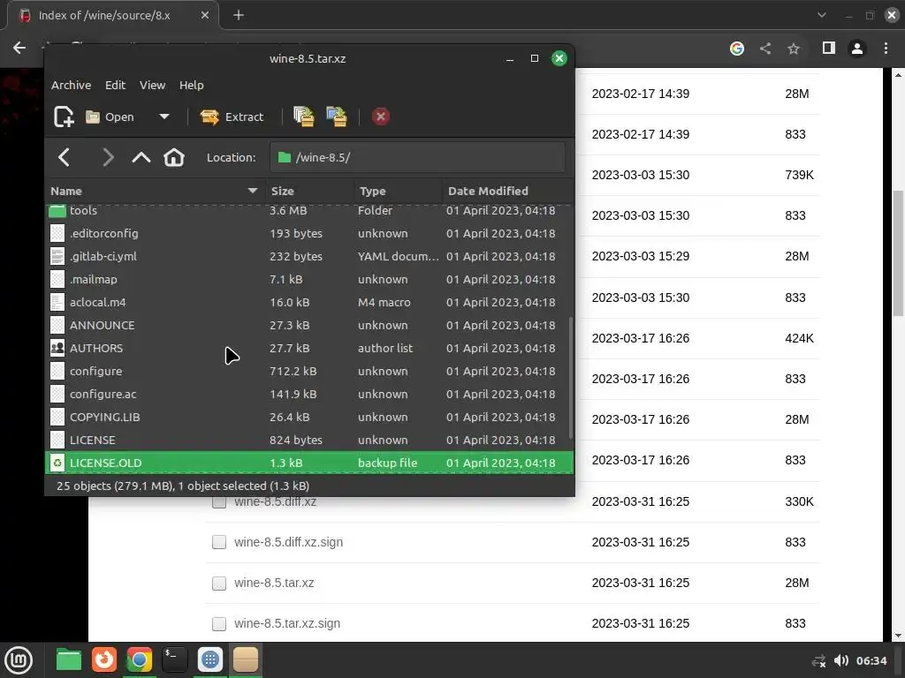
Task: Select the ANNOUNCE file
Action: coord(309,325)
